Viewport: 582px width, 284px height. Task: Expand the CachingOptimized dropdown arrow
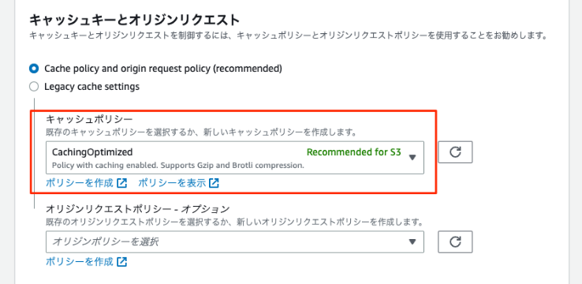pos(412,158)
